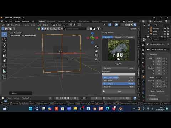The height and width of the screenshot is (128, 171).
Task: Click the asset filter funnel icon
Action: point(98,29)
